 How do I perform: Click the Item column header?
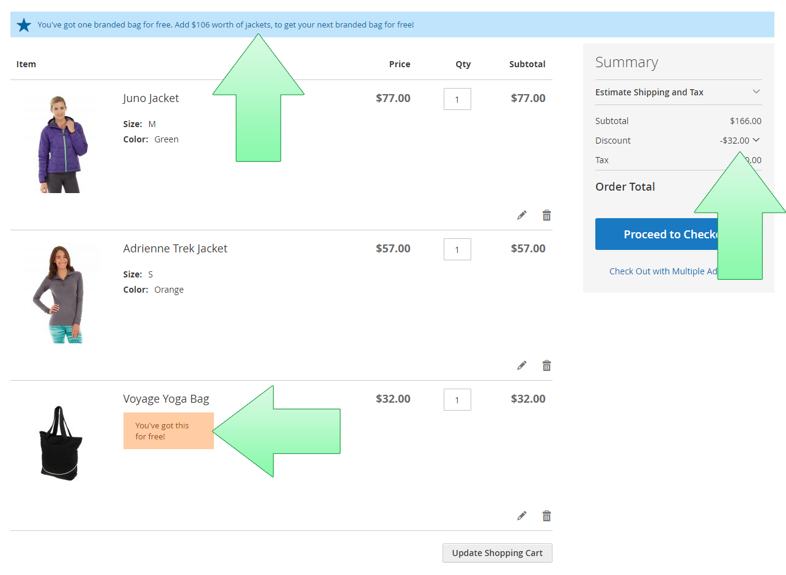click(26, 64)
